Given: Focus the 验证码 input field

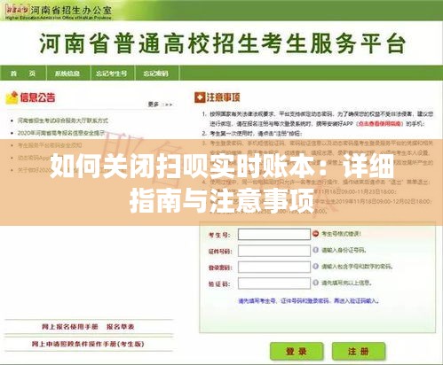Looking at the screenshot, I should click(x=274, y=283).
